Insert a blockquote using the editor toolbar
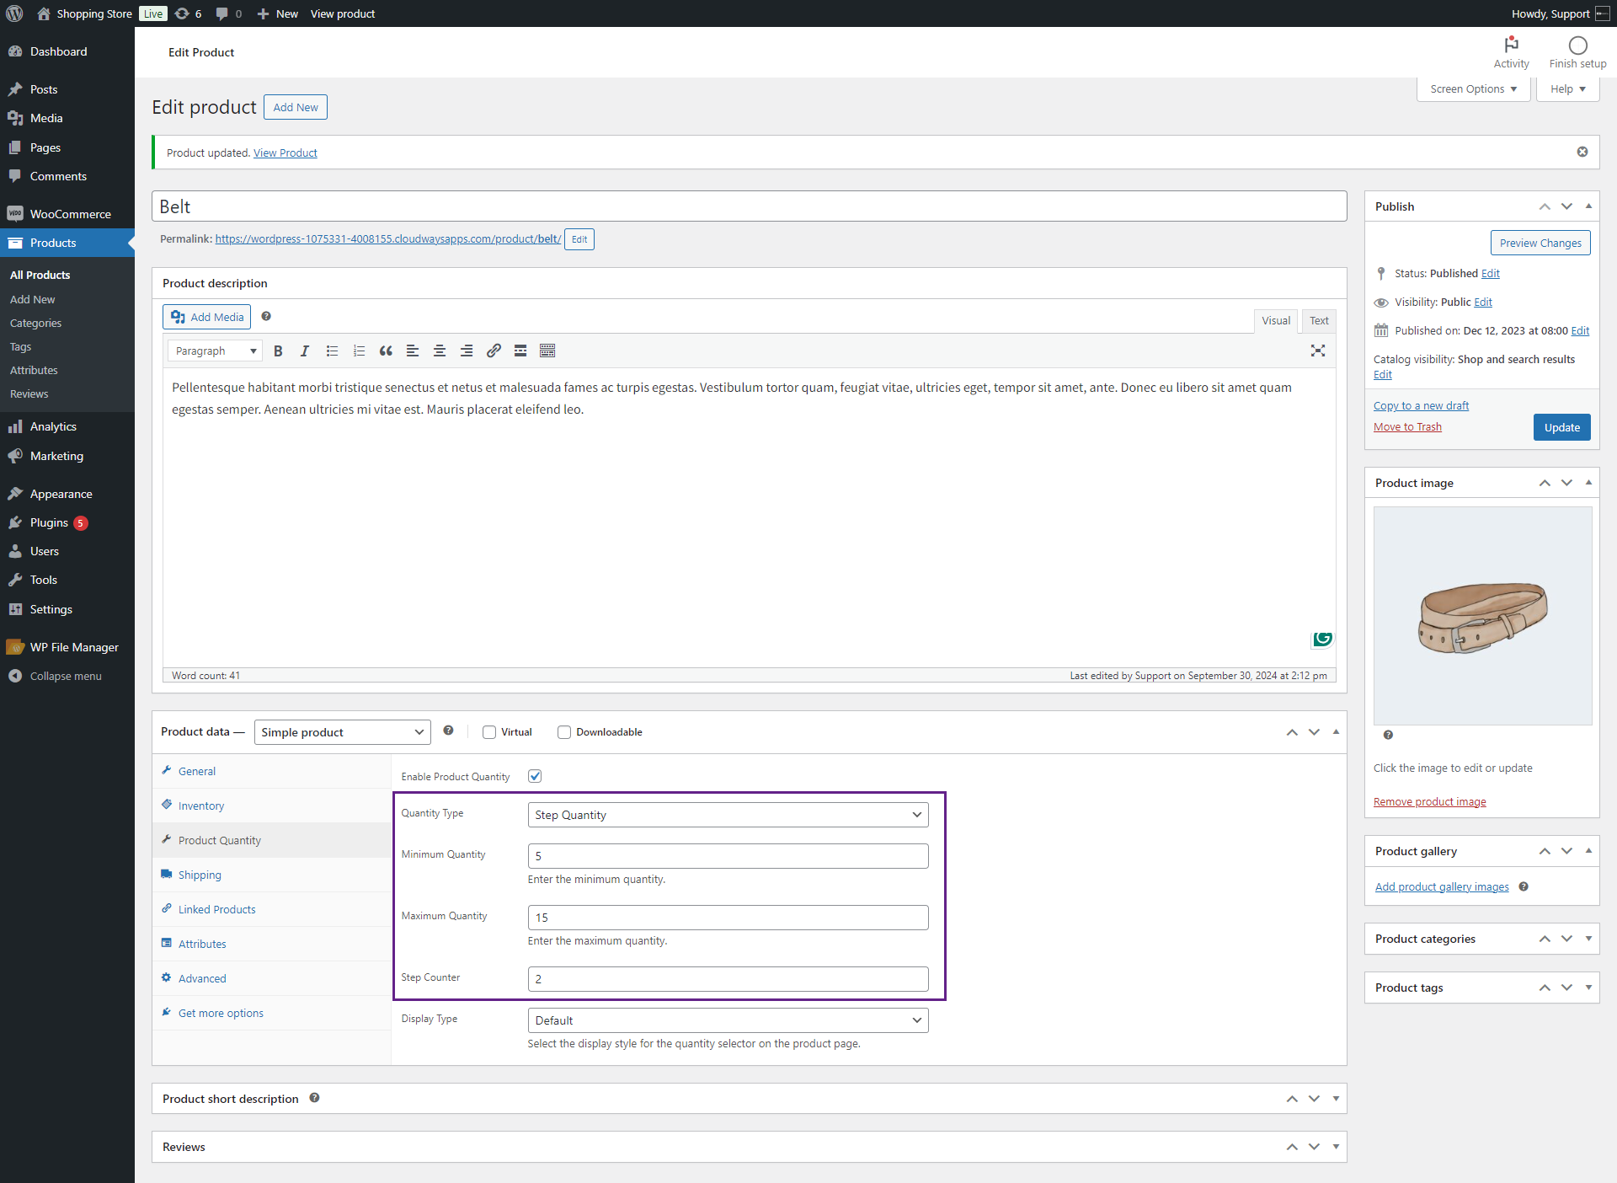1617x1183 pixels. tap(386, 351)
